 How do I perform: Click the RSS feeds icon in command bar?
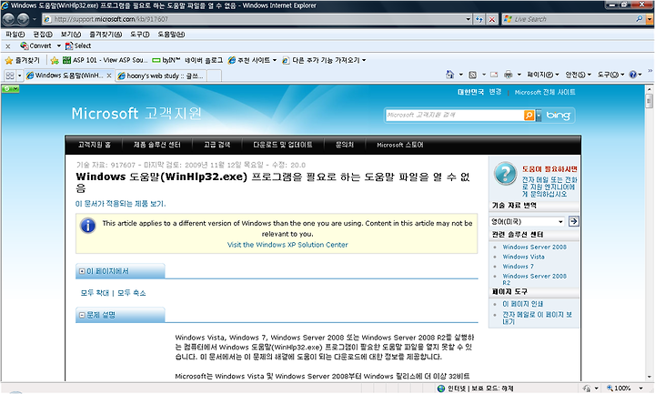(x=472, y=75)
